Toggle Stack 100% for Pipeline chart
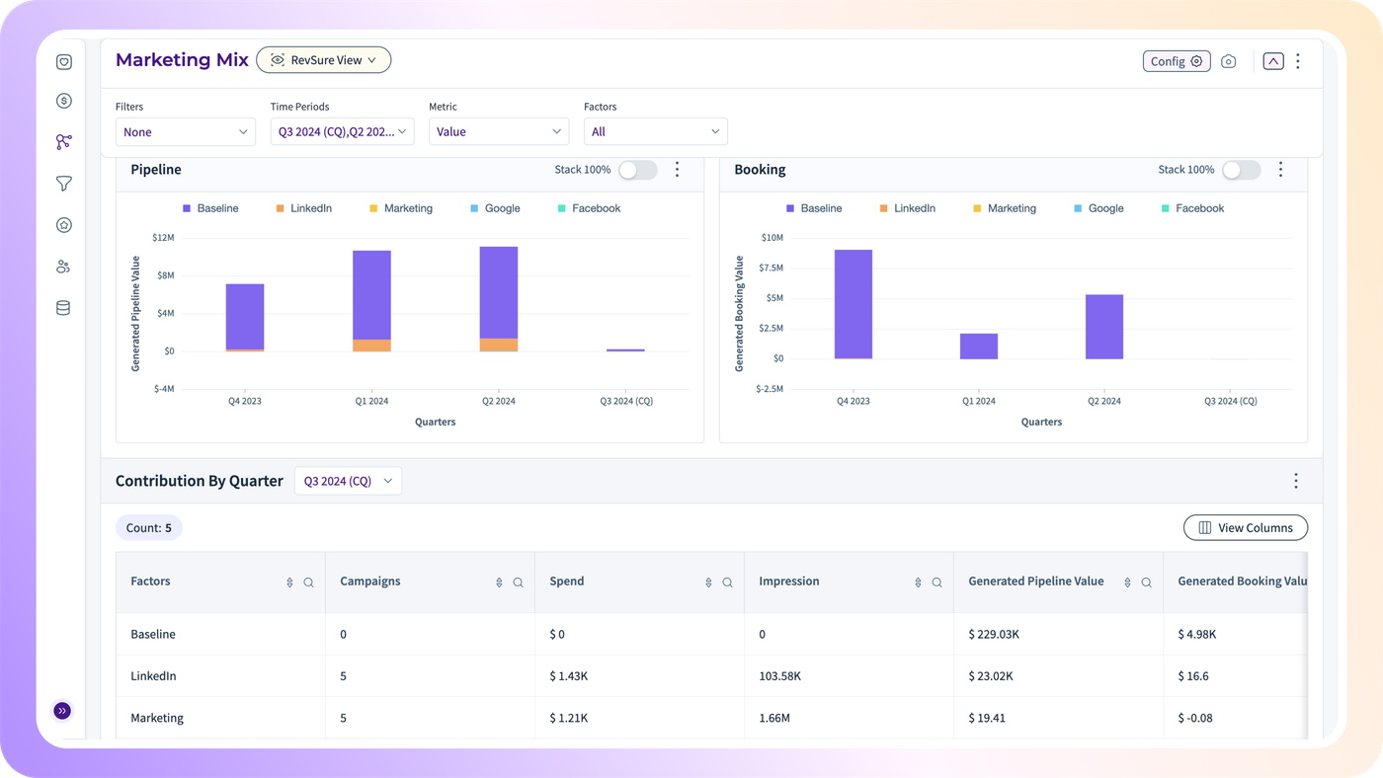Image resolution: width=1383 pixels, height=778 pixels. [637, 170]
